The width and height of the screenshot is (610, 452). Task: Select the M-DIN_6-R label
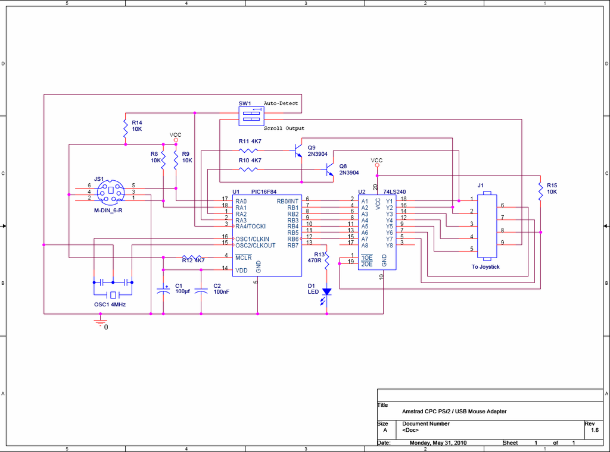click(108, 211)
